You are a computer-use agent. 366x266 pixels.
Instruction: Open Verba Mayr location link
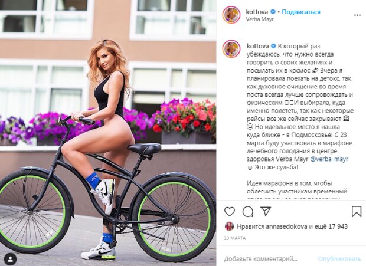[260, 19]
